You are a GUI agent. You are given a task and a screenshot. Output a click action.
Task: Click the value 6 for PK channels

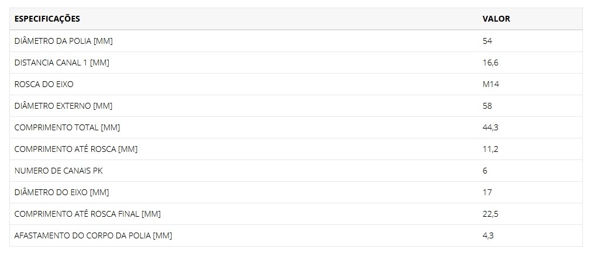tap(485, 171)
